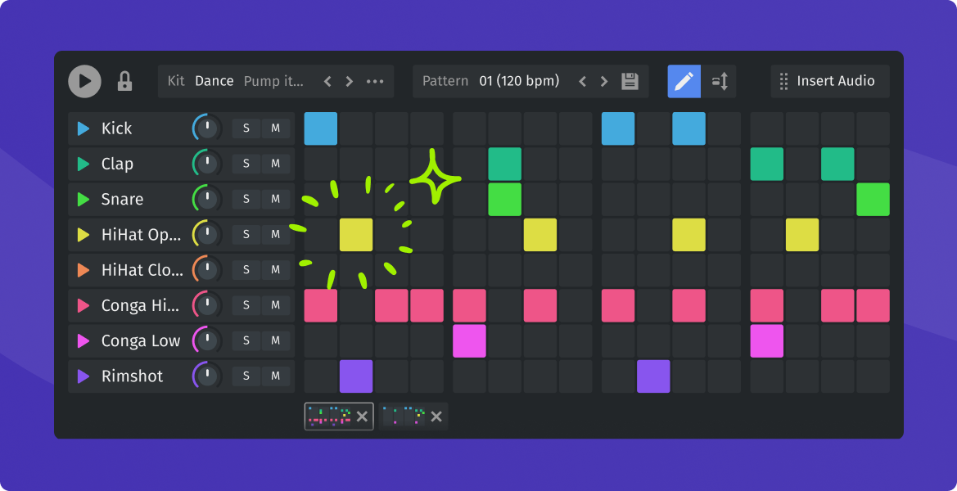Preview the Rimshot sample
The image size is (957, 491).
click(84, 376)
